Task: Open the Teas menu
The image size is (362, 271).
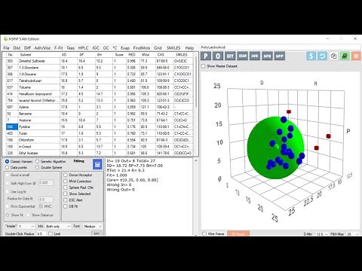Action: pyautogui.click(x=70, y=48)
